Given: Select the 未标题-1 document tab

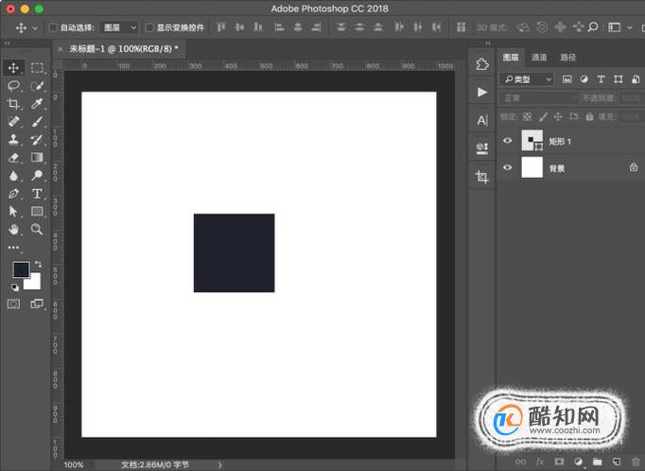Looking at the screenshot, I should (123, 49).
